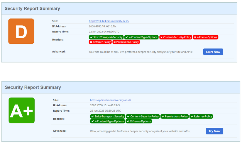Click X-Content-Type-Options badge in the D report
242x149 pixels.
click(x=141, y=37)
